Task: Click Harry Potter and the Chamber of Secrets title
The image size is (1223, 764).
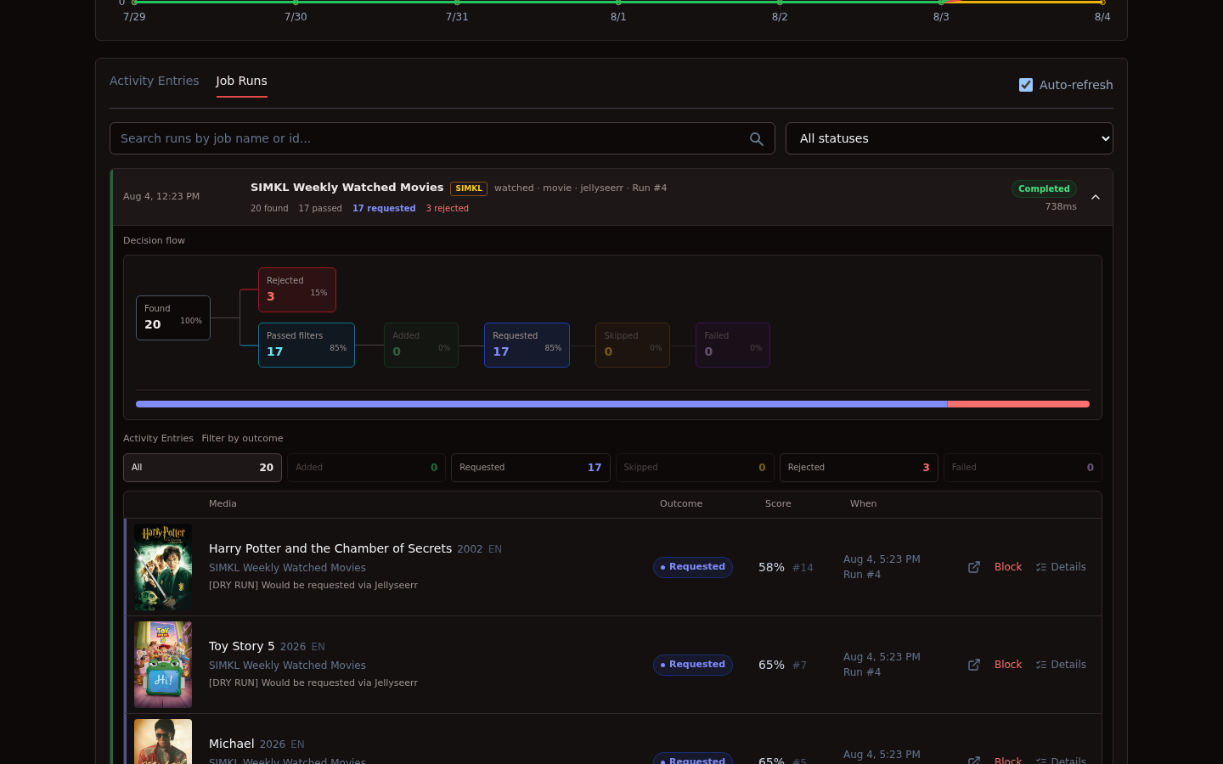Action: coord(330,548)
